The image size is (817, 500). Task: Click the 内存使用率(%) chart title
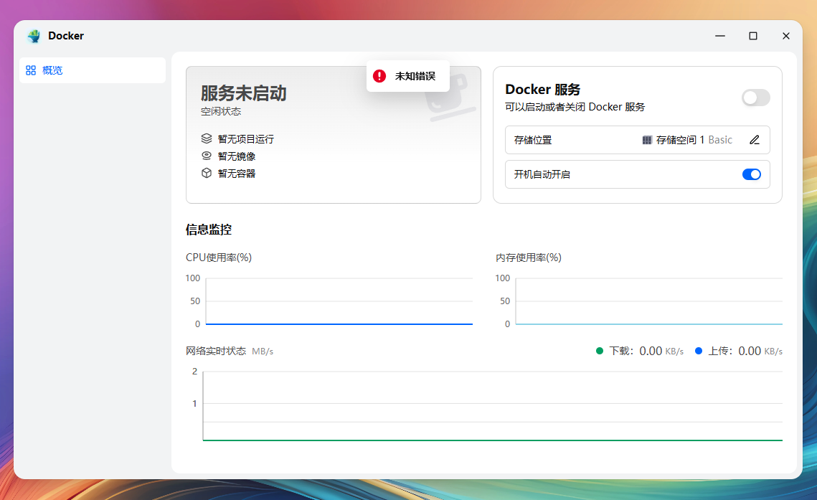[x=529, y=258]
